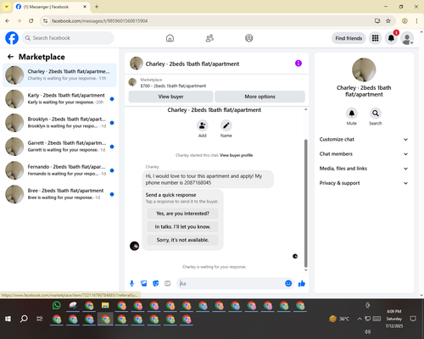Open emoji picker in message box
The image size is (424, 339).
tap(288, 283)
